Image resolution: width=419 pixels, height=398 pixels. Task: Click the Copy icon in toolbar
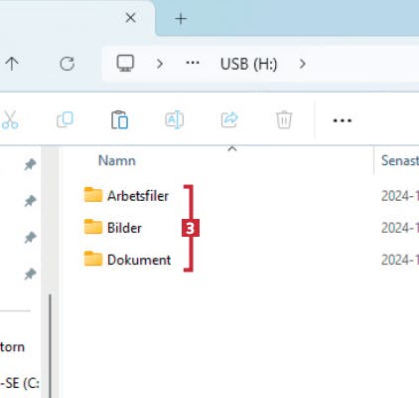coord(65,119)
